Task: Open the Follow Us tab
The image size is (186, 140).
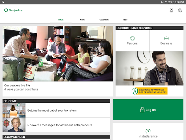Action: pos(104,20)
